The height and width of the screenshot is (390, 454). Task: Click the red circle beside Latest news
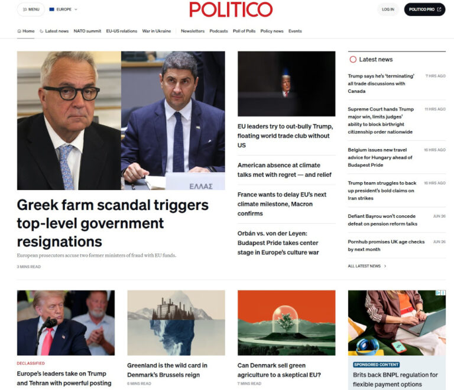point(353,59)
